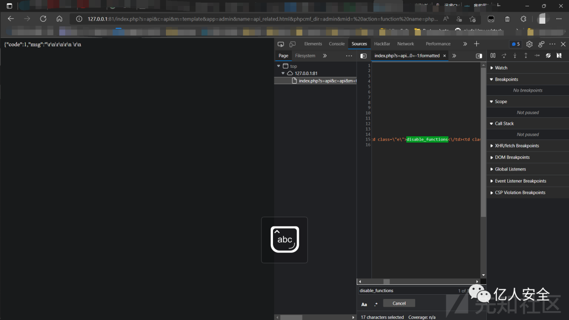Click the inspect element picker icon
Viewport: 569px width, 320px height.
tap(281, 44)
